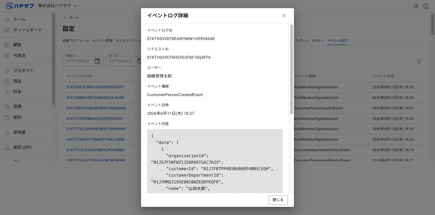Click the user name 組織管理太郎
The image size is (435, 215).
(159, 76)
